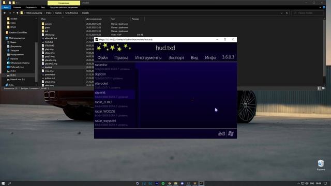Open the Explorer Файл ribbon tab

[6, 7]
